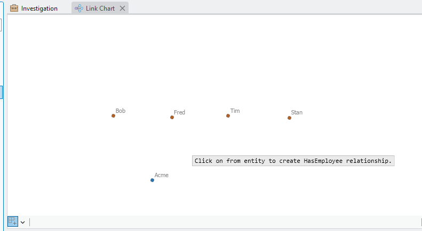This screenshot has height=231, width=422.
Task: Click the Link Chart tab's node icon
Action: coord(79,9)
